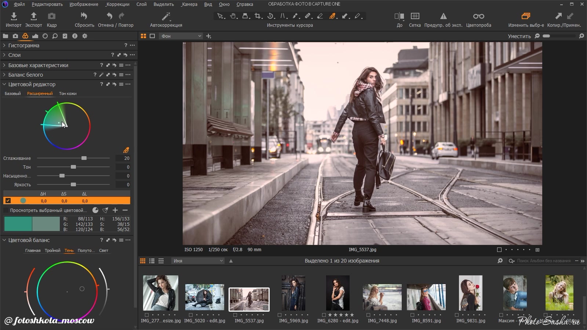
Task: Select the eraser tool
Action: [x=320, y=16]
